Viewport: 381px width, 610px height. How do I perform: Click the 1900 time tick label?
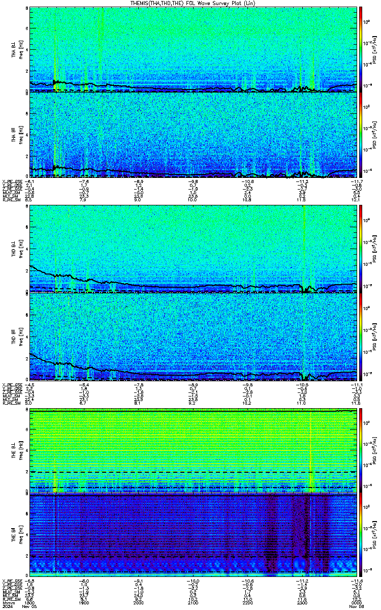[84, 602]
